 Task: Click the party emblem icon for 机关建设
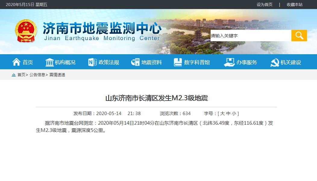275,62
